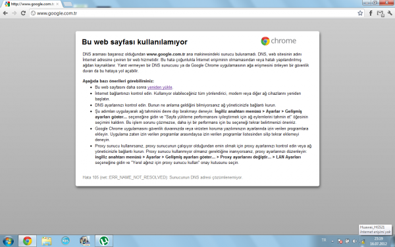This screenshot has height=247, width=395.
Task: Open Windows Explorer folder from taskbar
Action: pos(47,241)
